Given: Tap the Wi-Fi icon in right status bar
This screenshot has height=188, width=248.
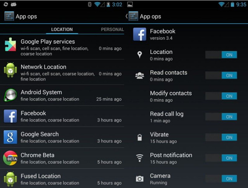Looking at the screenshot, I should [x=221, y=4].
